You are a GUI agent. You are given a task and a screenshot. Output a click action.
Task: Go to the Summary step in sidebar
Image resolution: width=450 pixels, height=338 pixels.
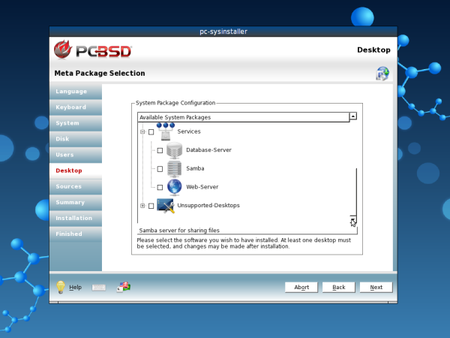tap(70, 202)
